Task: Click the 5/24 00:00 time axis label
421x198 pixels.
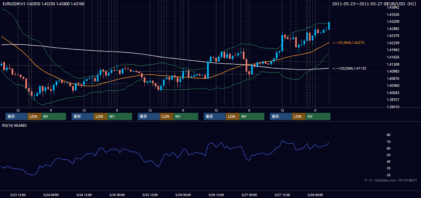Action: [51, 195]
